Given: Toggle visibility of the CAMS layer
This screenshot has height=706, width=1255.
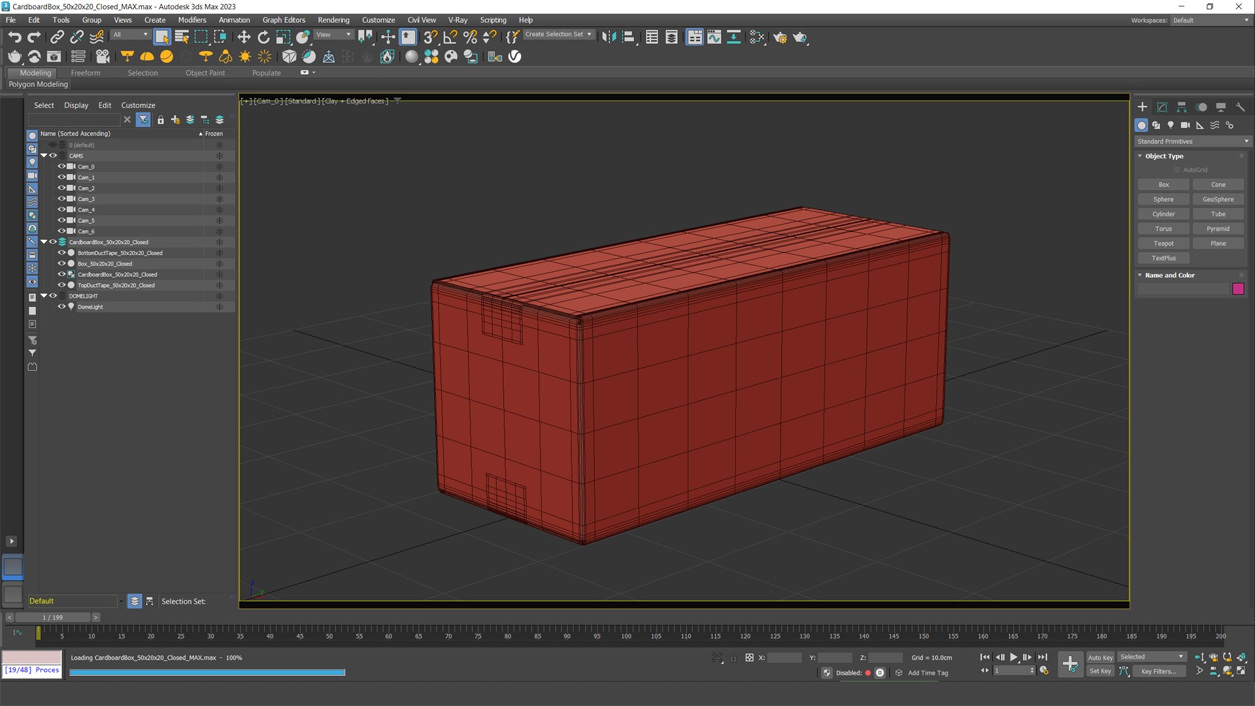Looking at the screenshot, I should tap(53, 156).
